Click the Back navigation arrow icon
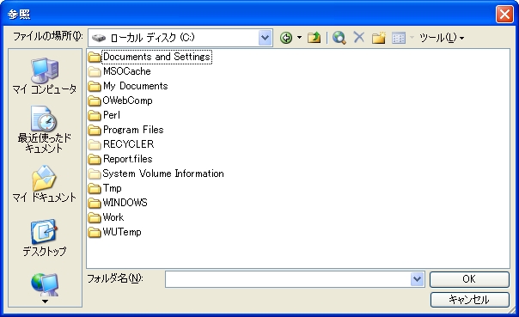 coord(286,38)
